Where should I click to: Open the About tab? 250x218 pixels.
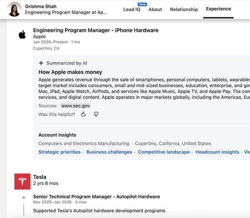click(x=155, y=9)
